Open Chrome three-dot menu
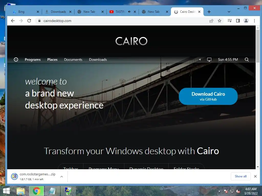This screenshot has height=196, width=262. click(x=254, y=21)
